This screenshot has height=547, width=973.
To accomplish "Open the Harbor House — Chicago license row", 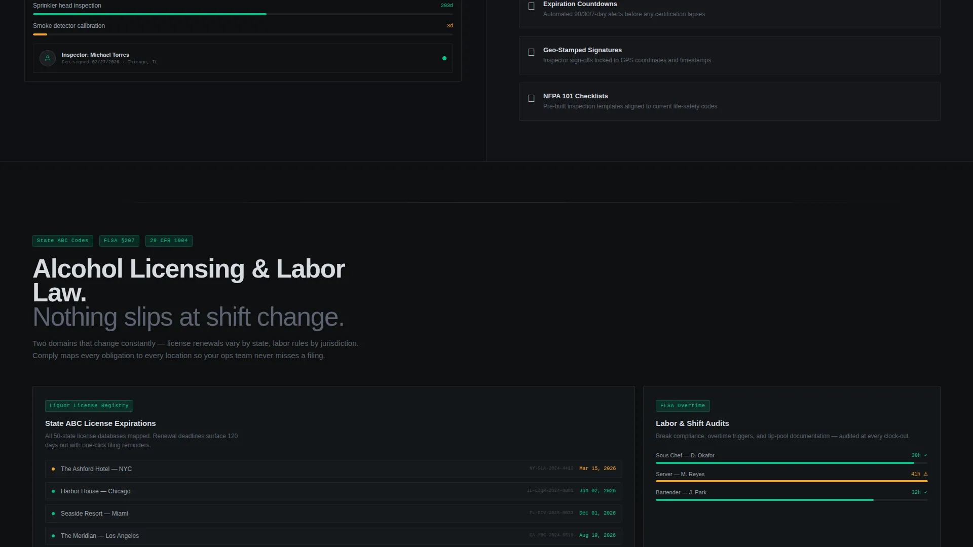I will tap(333, 491).
